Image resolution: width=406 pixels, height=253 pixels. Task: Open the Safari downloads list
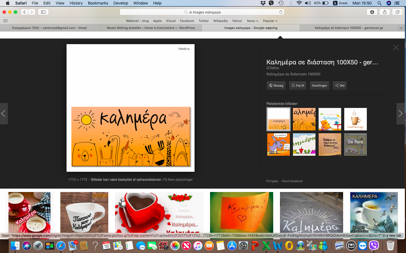point(372,12)
